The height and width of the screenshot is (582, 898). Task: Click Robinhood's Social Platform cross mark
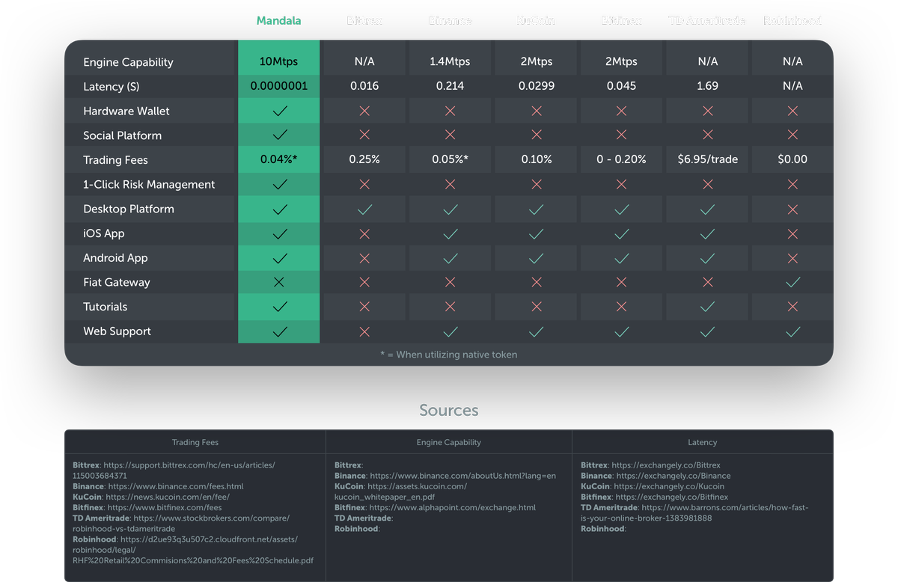792,135
